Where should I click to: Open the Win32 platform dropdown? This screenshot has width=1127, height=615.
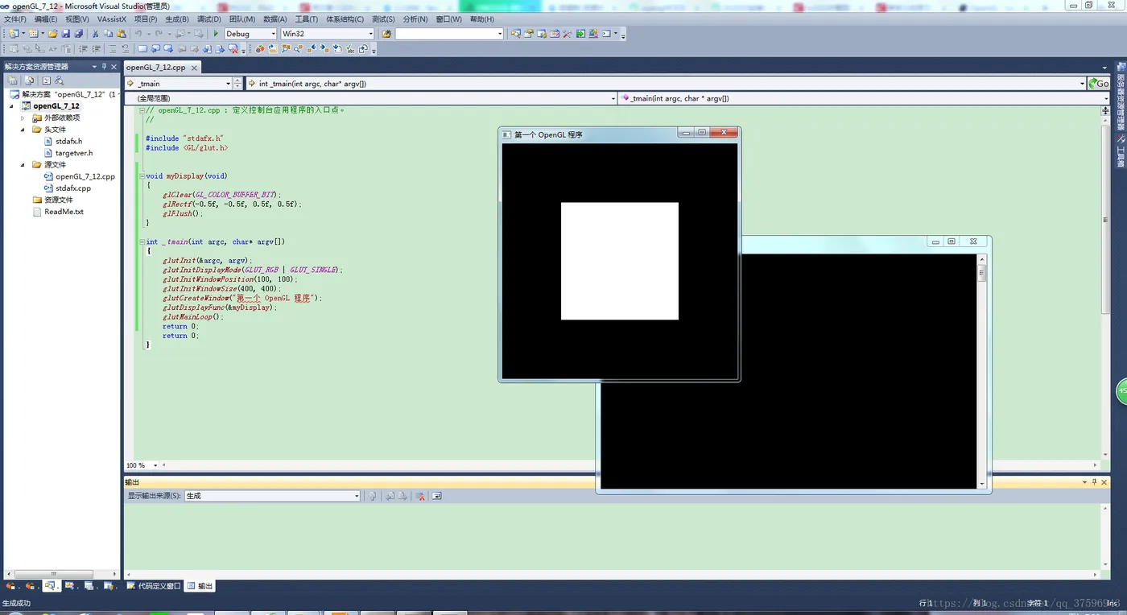[x=370, y=34]
